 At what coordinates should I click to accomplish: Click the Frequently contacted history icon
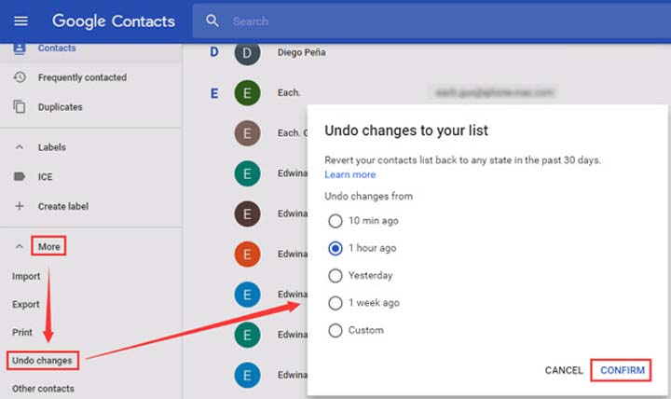(x=20, y=77)
